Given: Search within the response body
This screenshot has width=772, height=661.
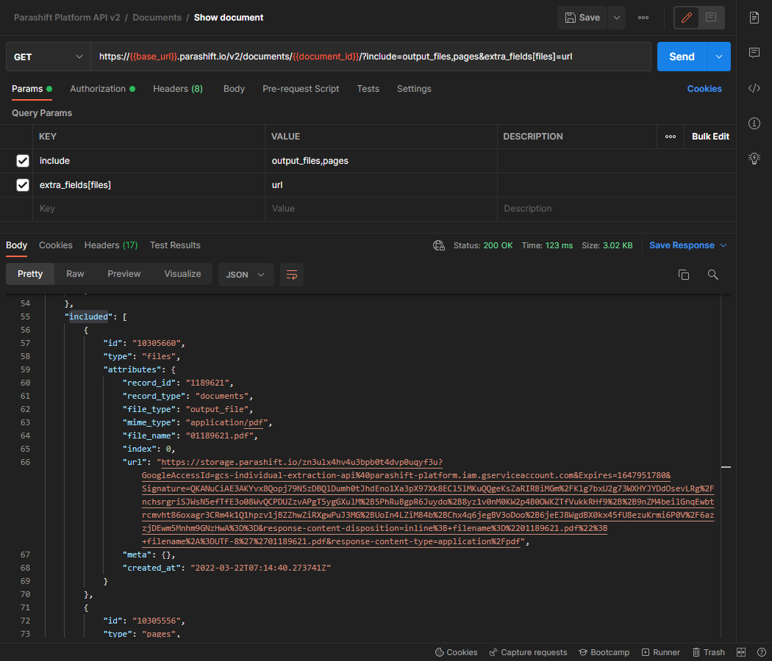Looking at the screenshot, I should point(713,275).
